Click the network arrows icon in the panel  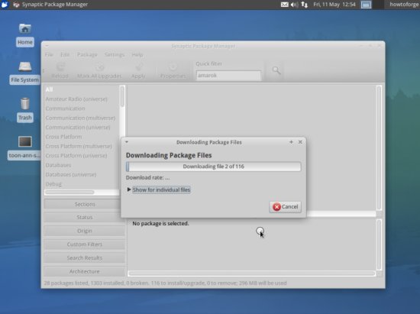tap(304, 5)
